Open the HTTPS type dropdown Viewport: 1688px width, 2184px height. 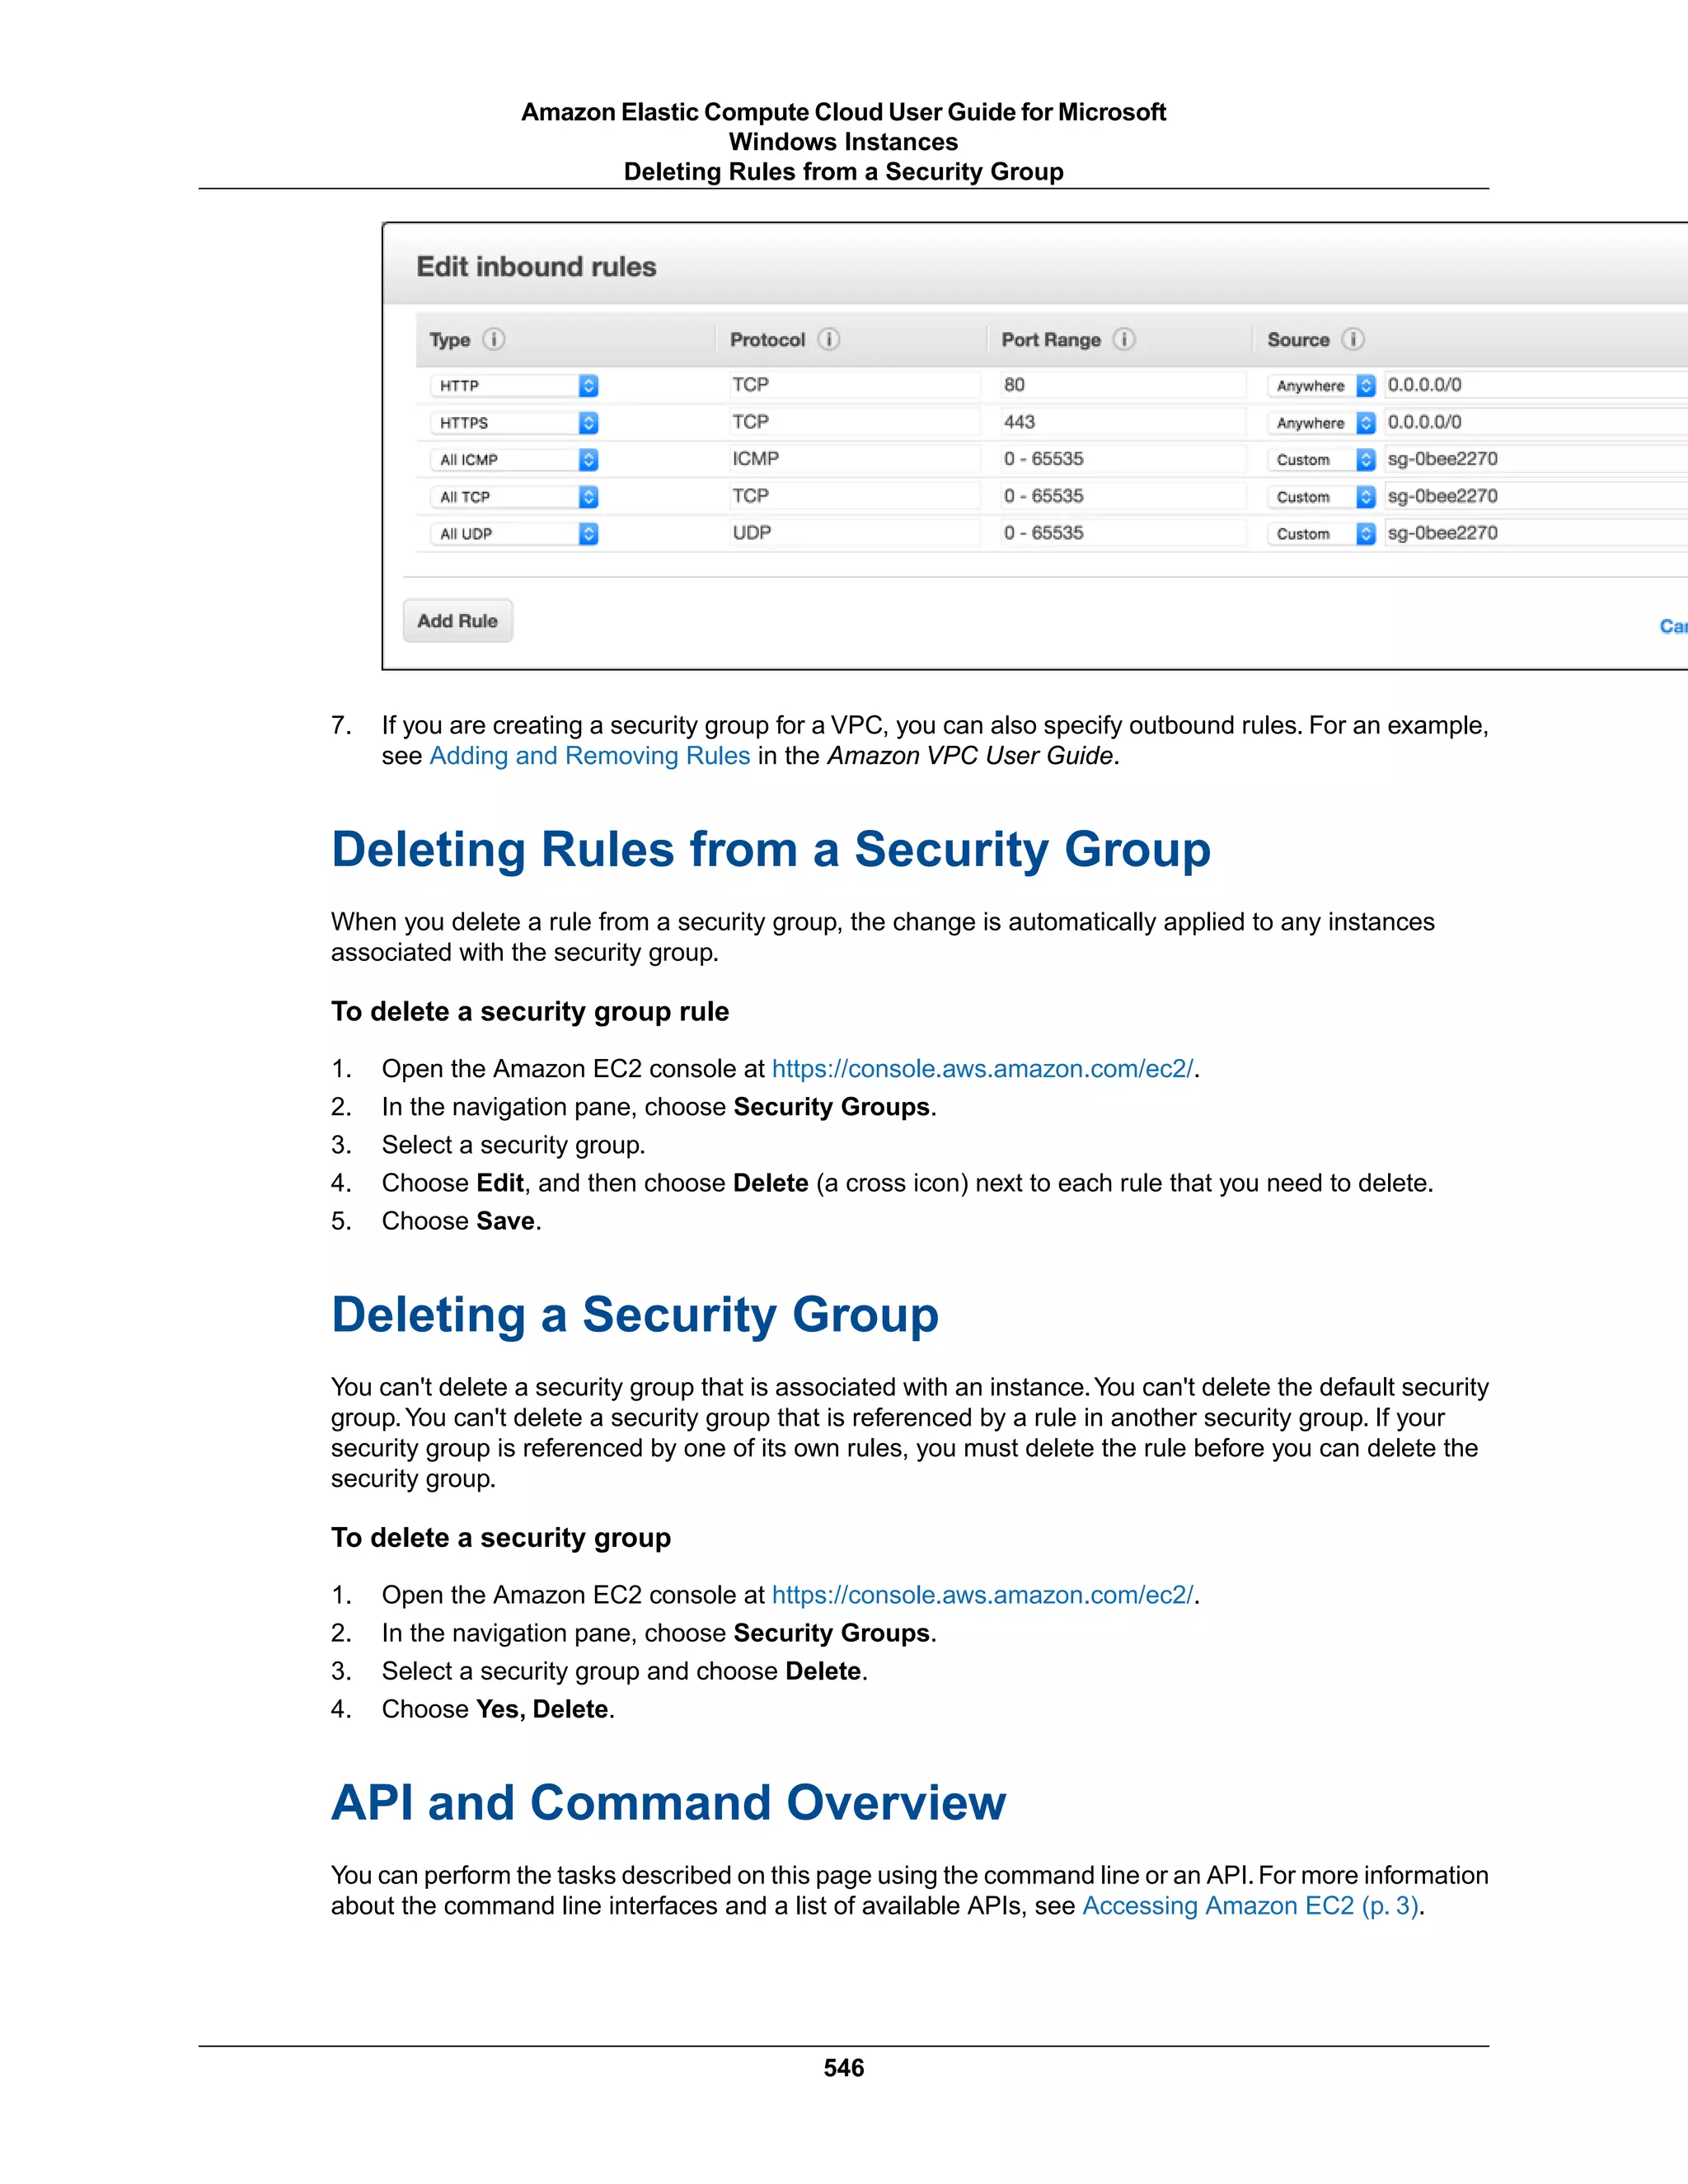(588, 423)
